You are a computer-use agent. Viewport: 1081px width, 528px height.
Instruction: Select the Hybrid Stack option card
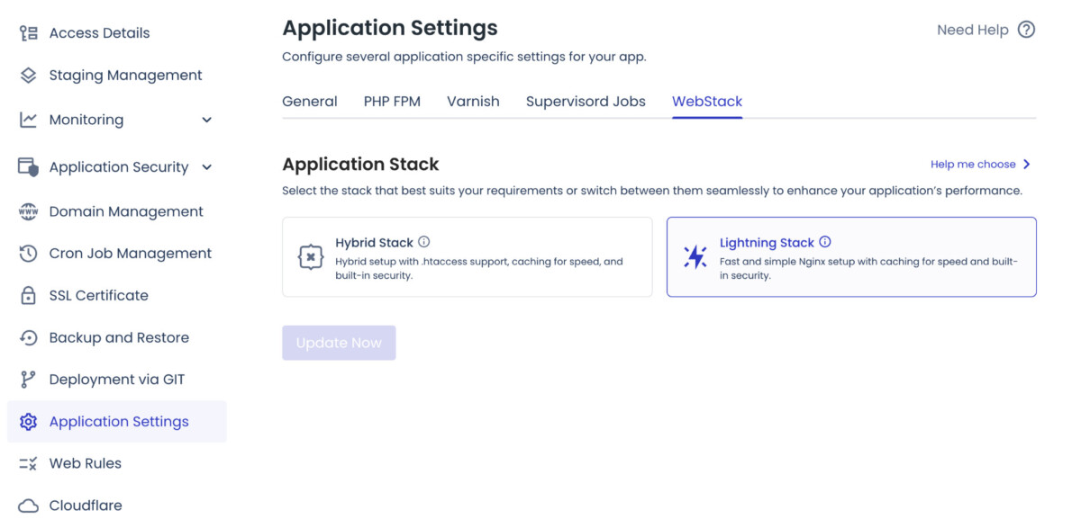(467, 257)
